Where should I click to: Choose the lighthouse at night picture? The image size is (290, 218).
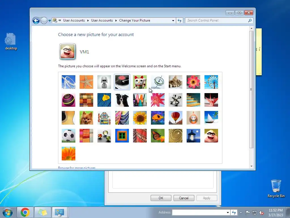pyautogui.click(x=193, y=136)
